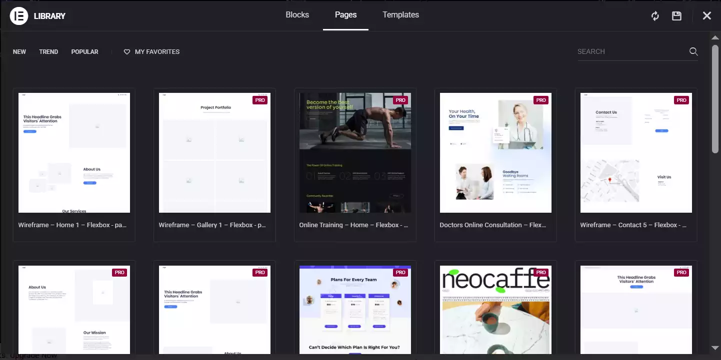721x360 pixels.
Task: Close the library with the X icon
Action: 706,16
